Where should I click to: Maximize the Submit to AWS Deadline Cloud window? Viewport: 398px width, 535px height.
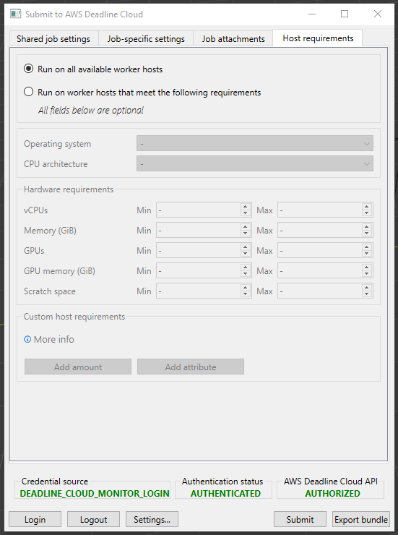(x=345, y=14)
